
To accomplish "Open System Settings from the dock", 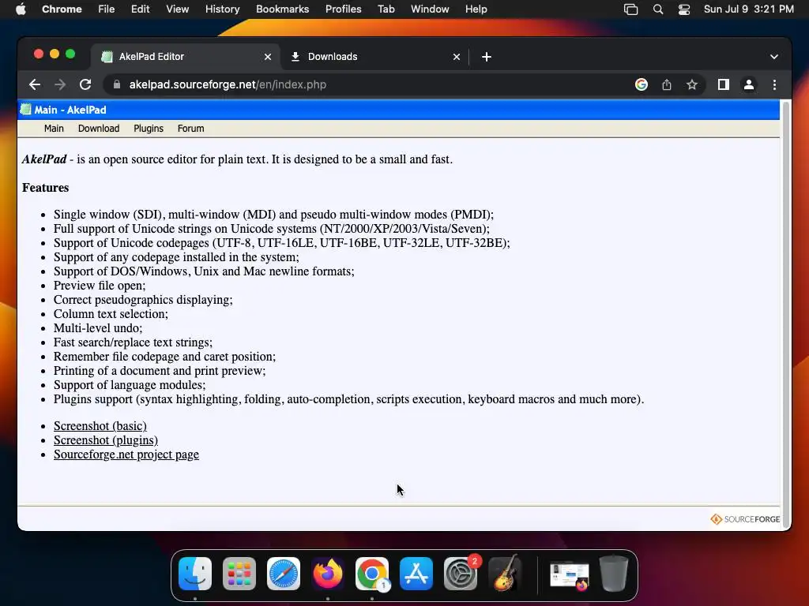I will (461, 574).
